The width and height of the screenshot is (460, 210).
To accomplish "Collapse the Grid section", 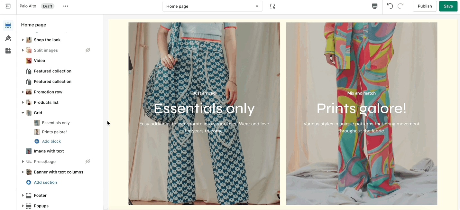I will click(23, 113).
